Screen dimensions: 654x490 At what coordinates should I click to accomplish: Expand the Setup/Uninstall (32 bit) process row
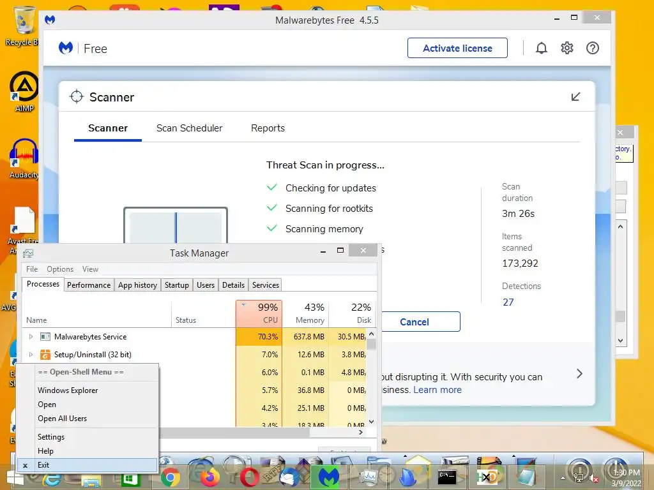click(31, 355)
